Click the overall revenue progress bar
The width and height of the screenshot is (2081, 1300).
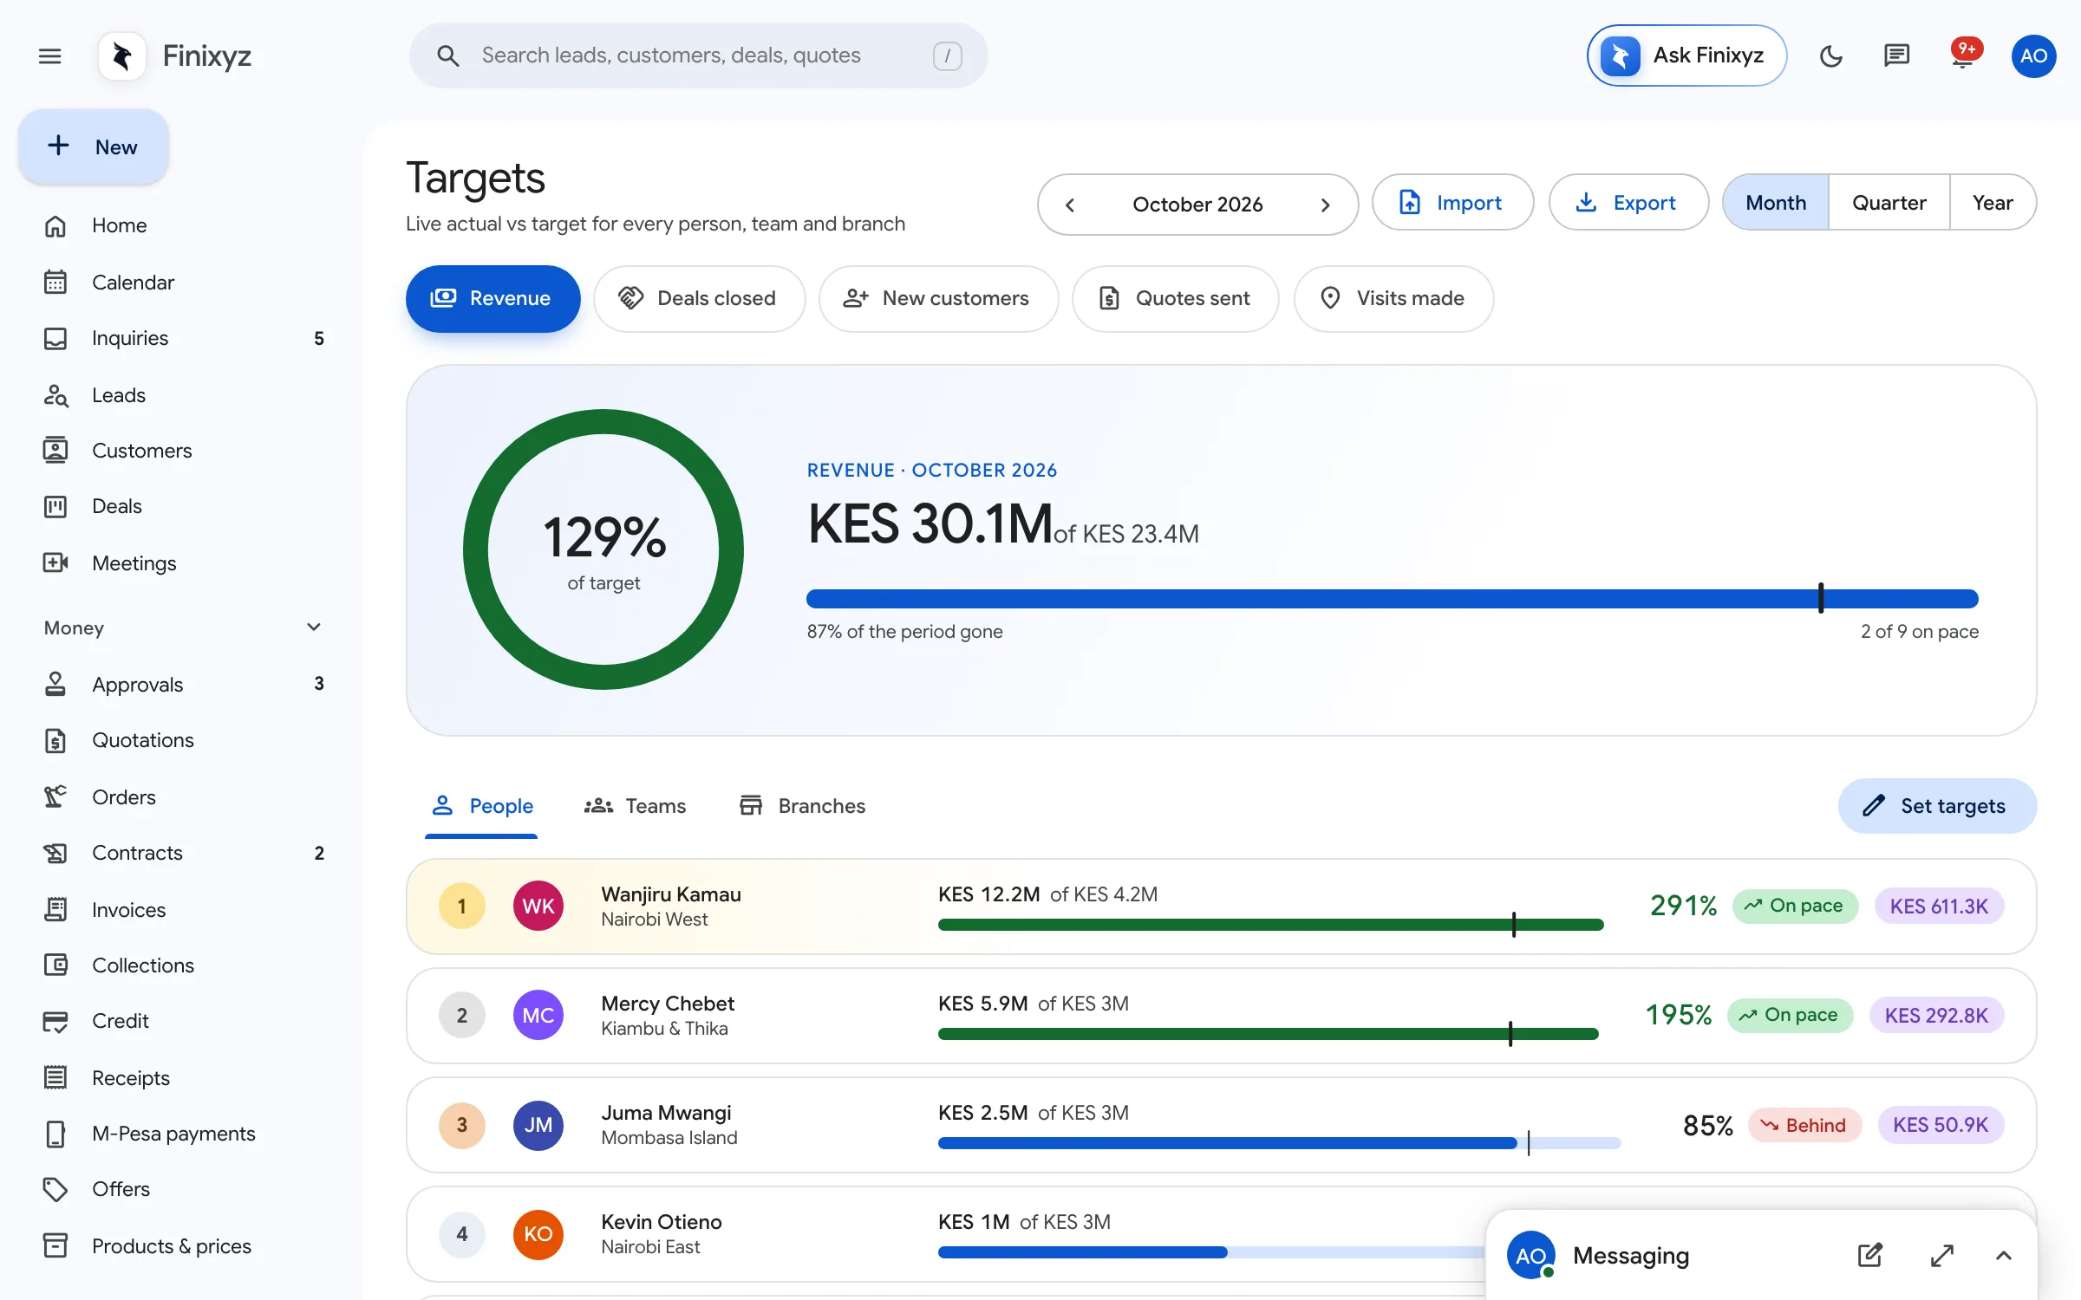click(x=1392, y=598)
